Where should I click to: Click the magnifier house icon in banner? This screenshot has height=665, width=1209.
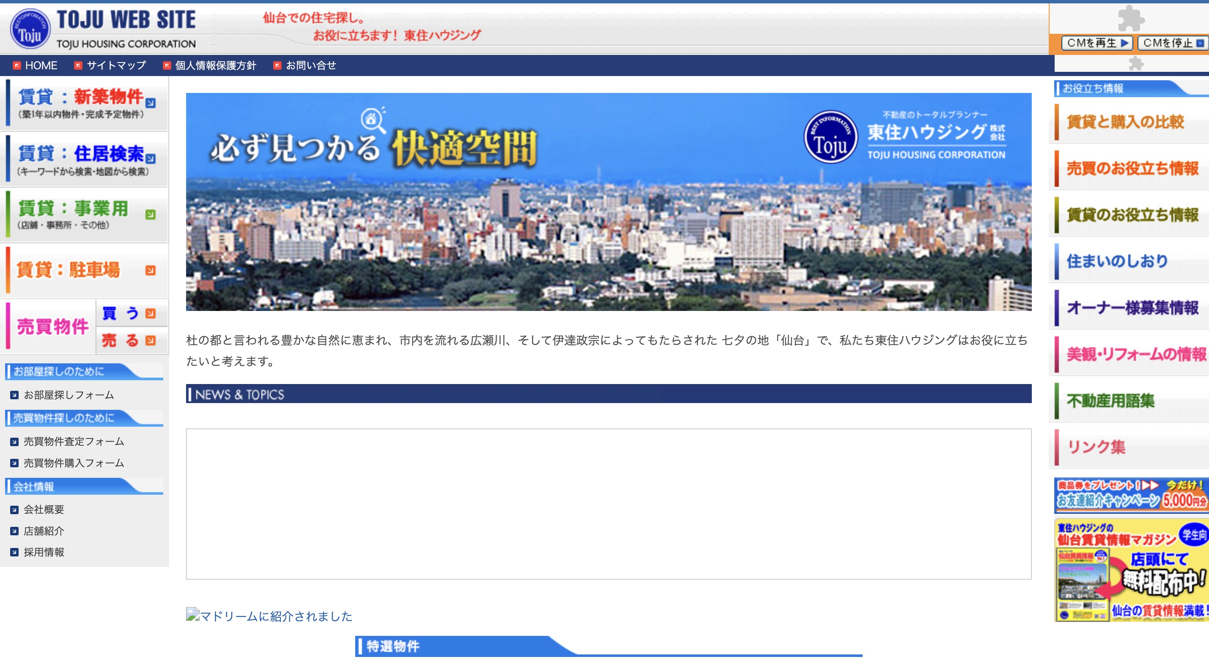click(x=373, y=120)
